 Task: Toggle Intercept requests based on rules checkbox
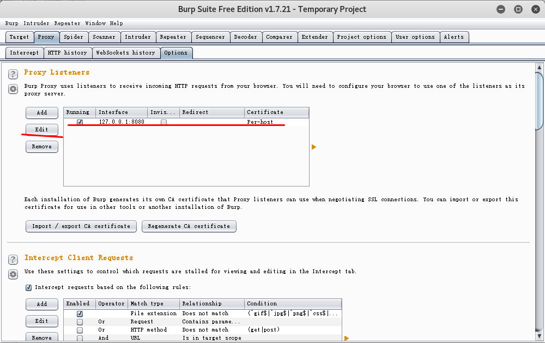[x=28, y=288]
